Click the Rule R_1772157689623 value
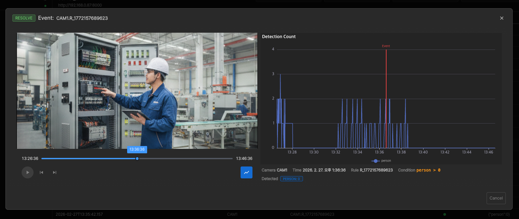This screenshot has height=219, width=519. (376, 170)
